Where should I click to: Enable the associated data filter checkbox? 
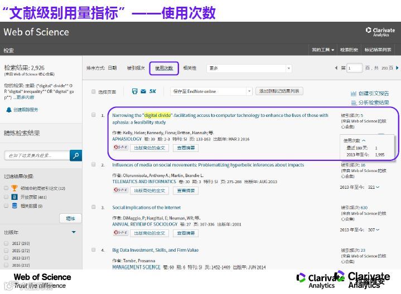[6, 205]
